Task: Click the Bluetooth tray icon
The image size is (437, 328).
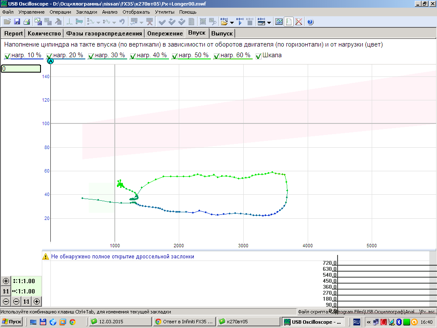Action: coord(399,322)
